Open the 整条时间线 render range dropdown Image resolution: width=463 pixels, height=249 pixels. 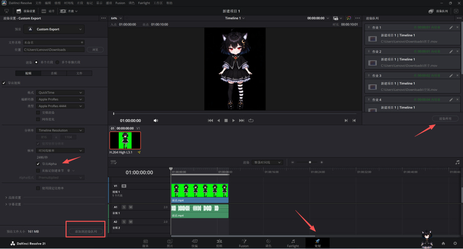pos(267,162)
